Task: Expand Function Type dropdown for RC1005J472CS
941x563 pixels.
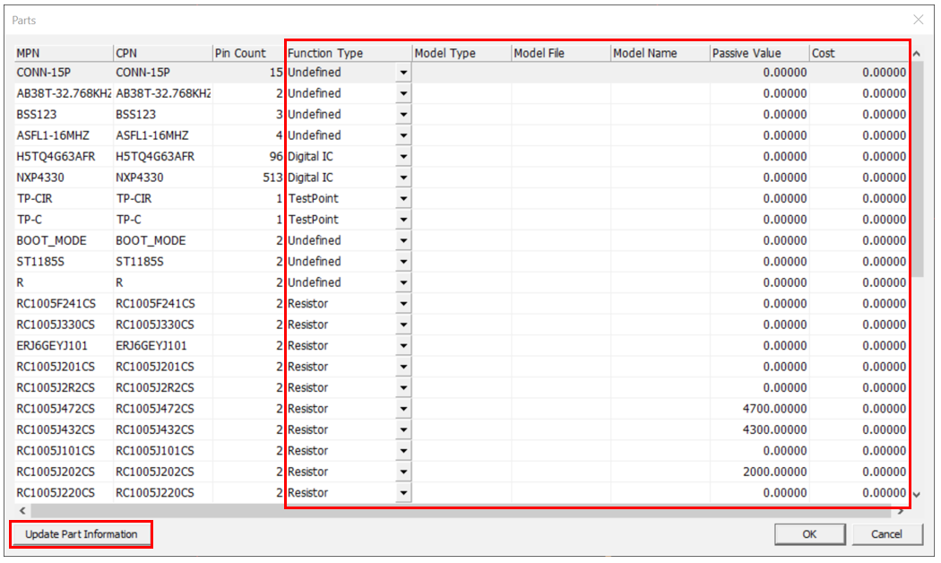Action: point(403,409)
